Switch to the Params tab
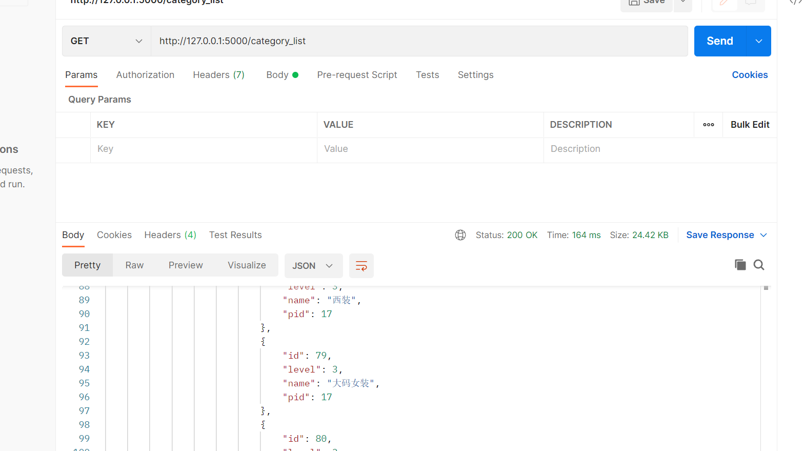 (82, 75)
